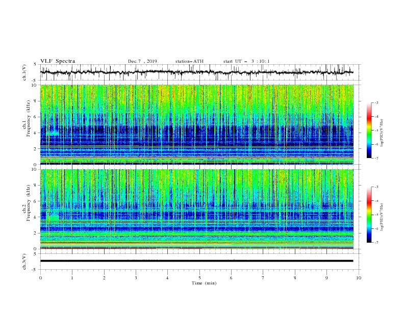Click the "10" kHz tick of ch.2
Viewport: 404px width, 312px height.
[34, 169]
